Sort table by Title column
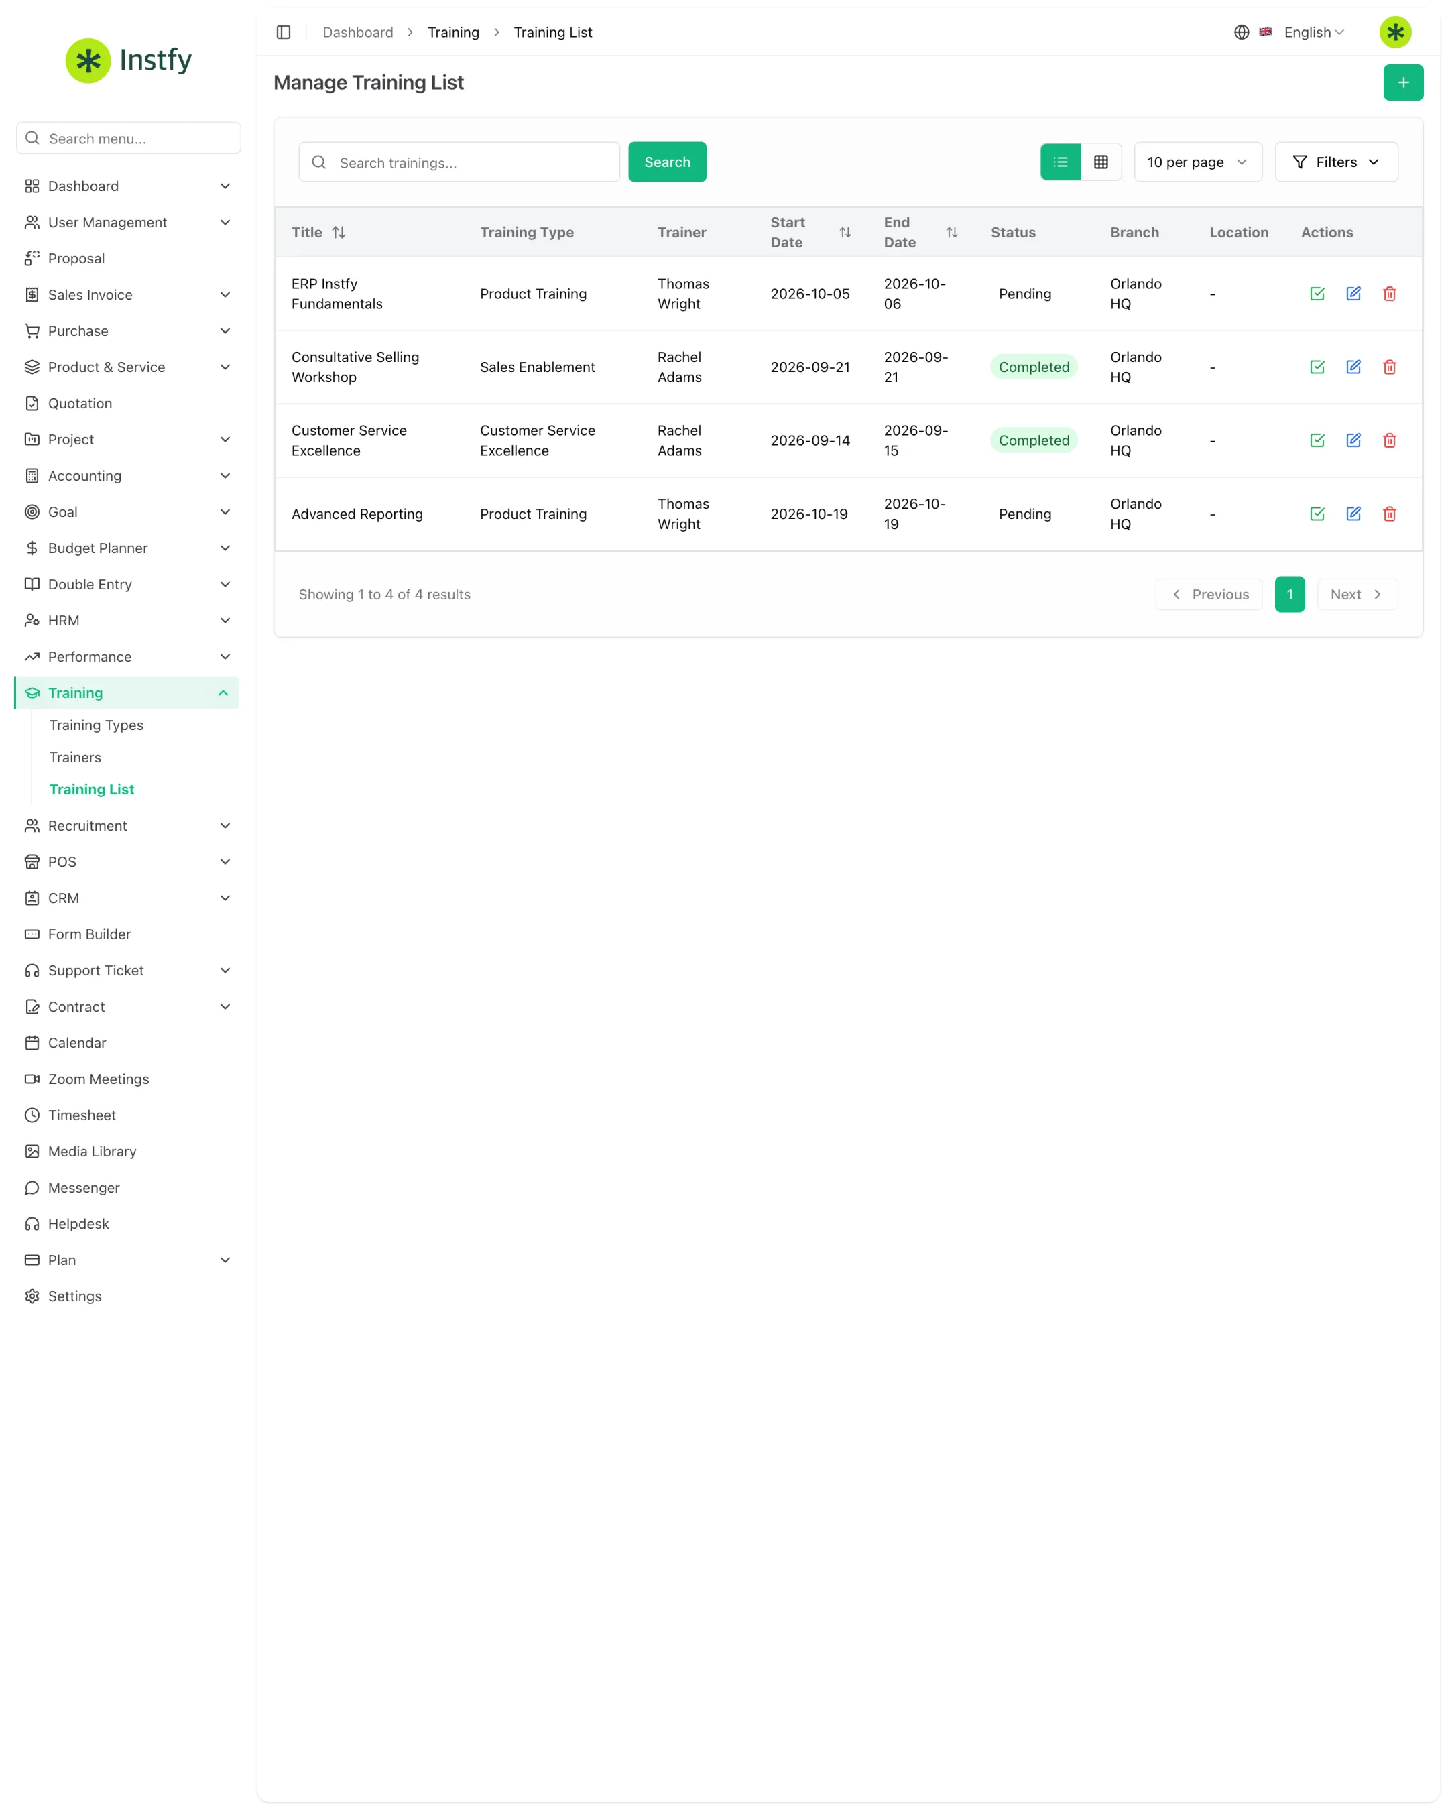This screenshot has width=1448, height=1810. (x=319, y=233)
